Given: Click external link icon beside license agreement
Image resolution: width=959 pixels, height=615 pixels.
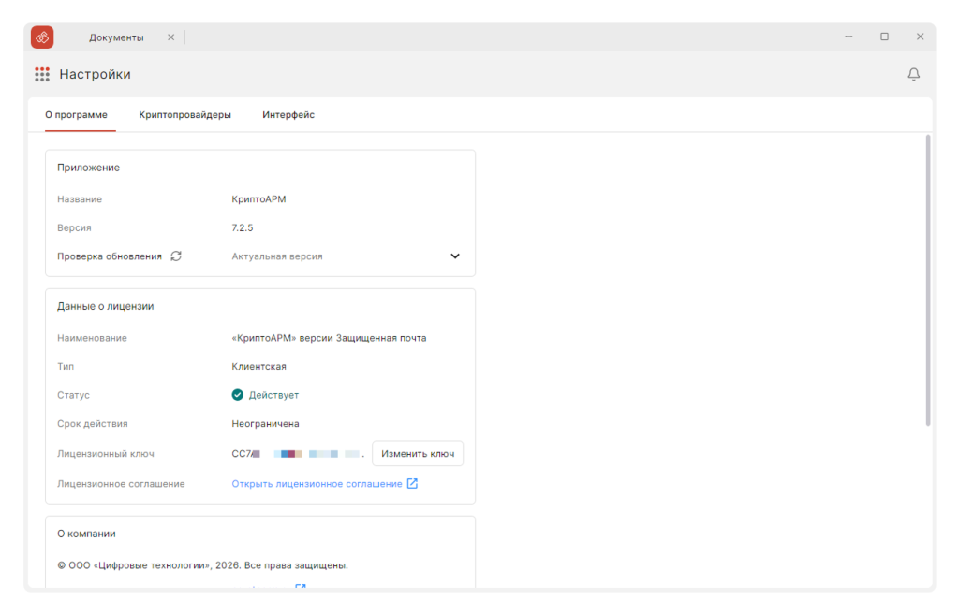Looking at the screenshot, I should tap(412, 484).
